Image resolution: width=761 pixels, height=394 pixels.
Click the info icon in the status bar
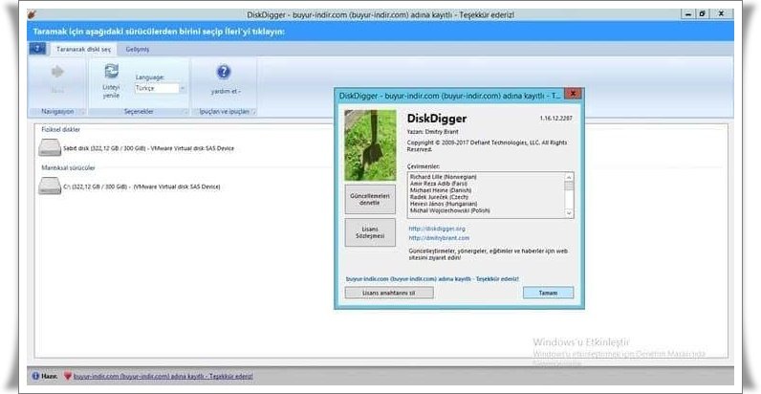coord(35,376)
